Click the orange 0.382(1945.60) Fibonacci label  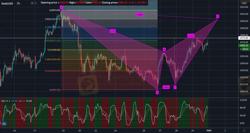[x=53, y=59]
